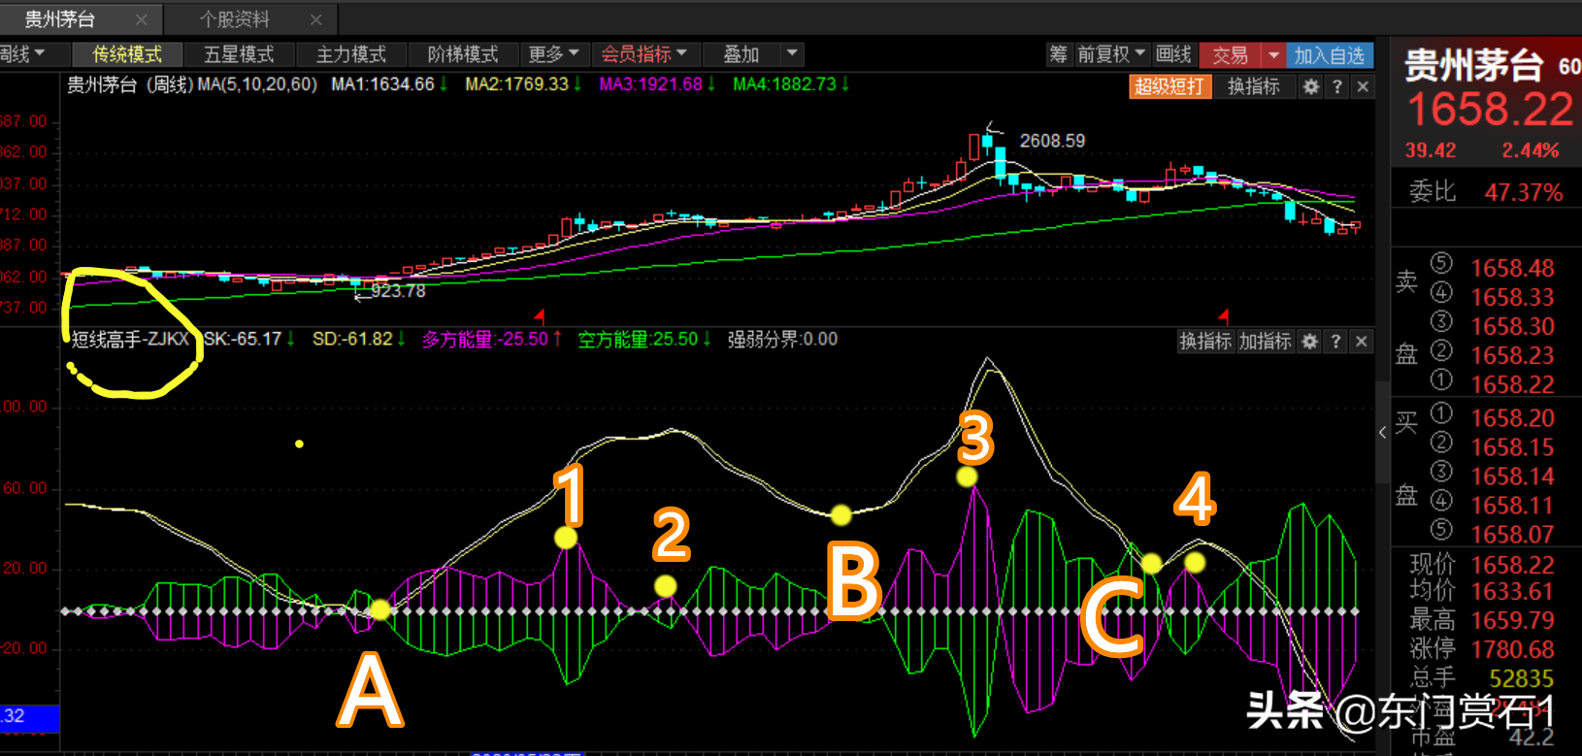This screenshot has width=1582, height=756.
Task: Click sell level 4 price 1658.33
Action: [x=1512, y=298]
